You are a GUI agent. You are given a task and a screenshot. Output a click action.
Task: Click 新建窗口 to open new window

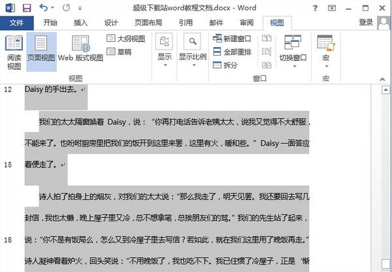pyautogui.click(x=232, y=39)
